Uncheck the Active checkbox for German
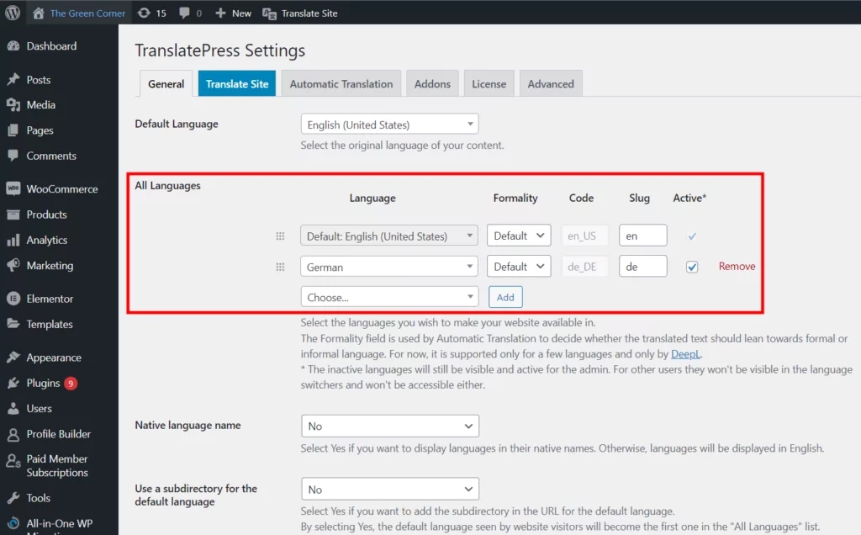This screenshot has height=535, width=861. [692, 267]
